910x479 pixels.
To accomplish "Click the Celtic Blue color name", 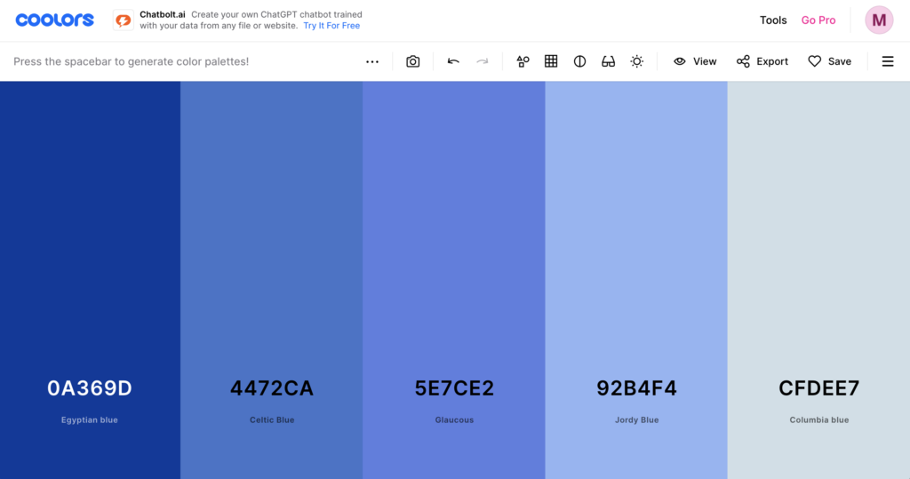I will pos(272,419).
